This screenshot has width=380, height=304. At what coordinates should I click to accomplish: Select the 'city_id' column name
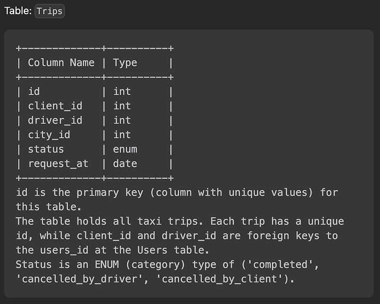coord(49,135)
